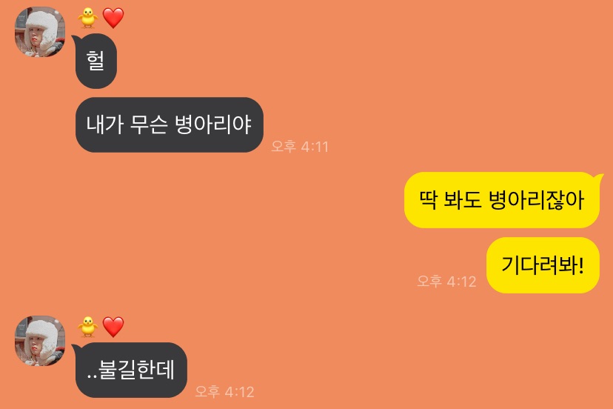Select the yellow '딱 봐도 병아리잖아' bubble
613x409 pixels.
click(502, 200)
